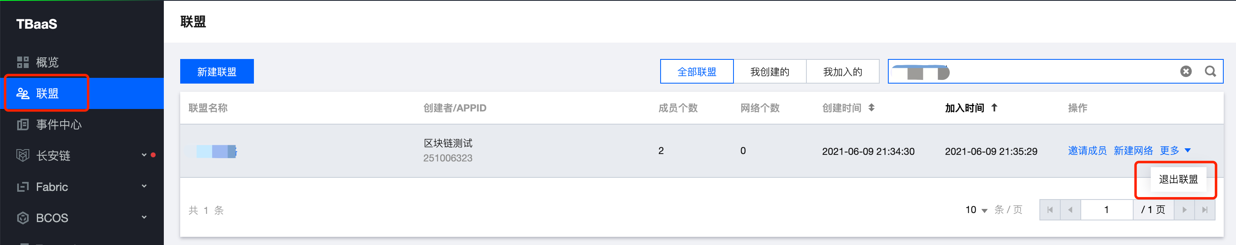This screenshot has width=1236, height=245.
Task: Switch to 我创建的 tab
Action: click(770, 72)
